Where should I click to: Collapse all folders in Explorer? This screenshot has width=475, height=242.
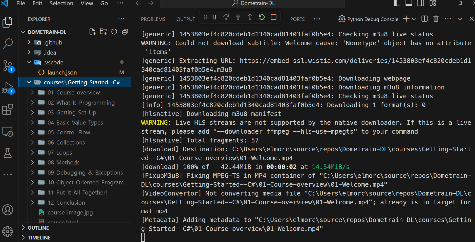coord(125,32)
